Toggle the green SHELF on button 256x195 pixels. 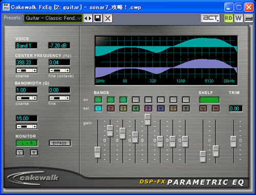[209, 100]
